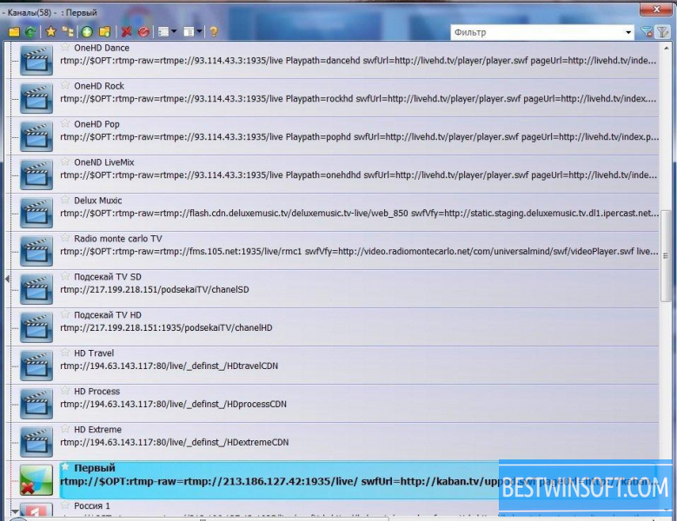Click the clapperboard icon of Подсекай TV HD
677x521 pixels.
[x=37, y=327]
